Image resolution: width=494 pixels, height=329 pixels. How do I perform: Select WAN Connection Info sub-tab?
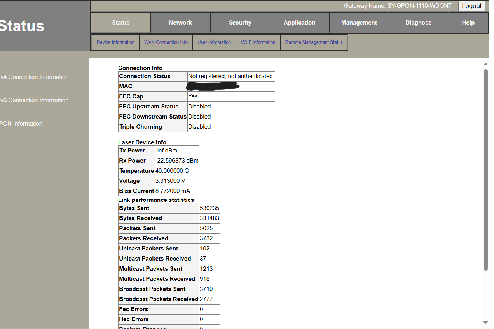coord(166,42)
